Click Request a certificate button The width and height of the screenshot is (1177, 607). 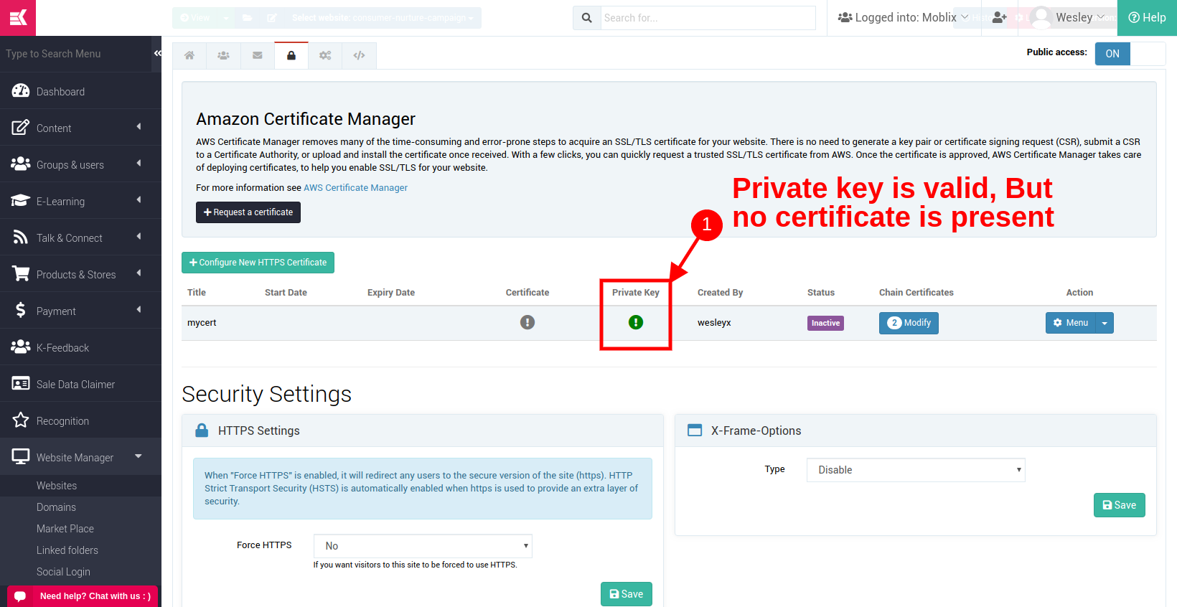point(248,212)
